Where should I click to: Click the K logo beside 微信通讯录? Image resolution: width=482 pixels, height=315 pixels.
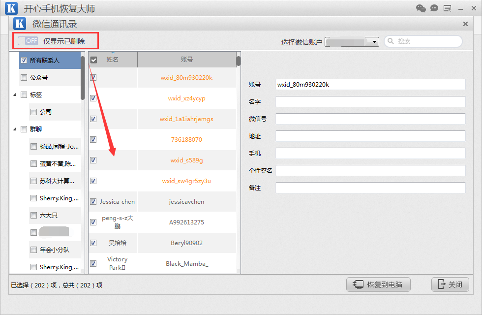(20, 24)
